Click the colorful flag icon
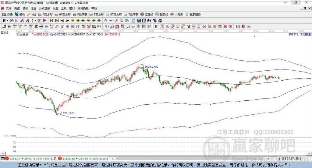This screenshot has width=312, height=168. 45,21
